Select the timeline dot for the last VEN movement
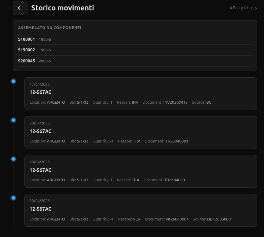The width and height of the screenshot is (264, 237). pos(13,198)
